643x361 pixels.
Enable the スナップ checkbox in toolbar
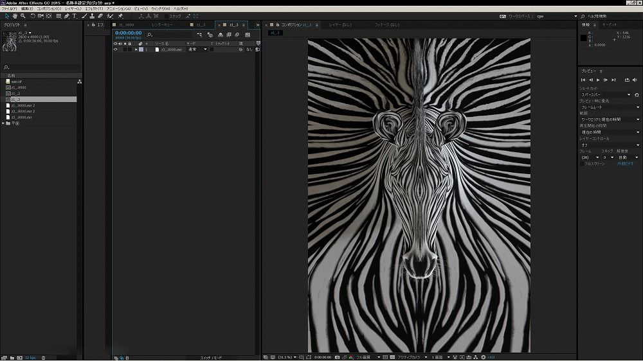pyautogui.click(x=166, y=16)
